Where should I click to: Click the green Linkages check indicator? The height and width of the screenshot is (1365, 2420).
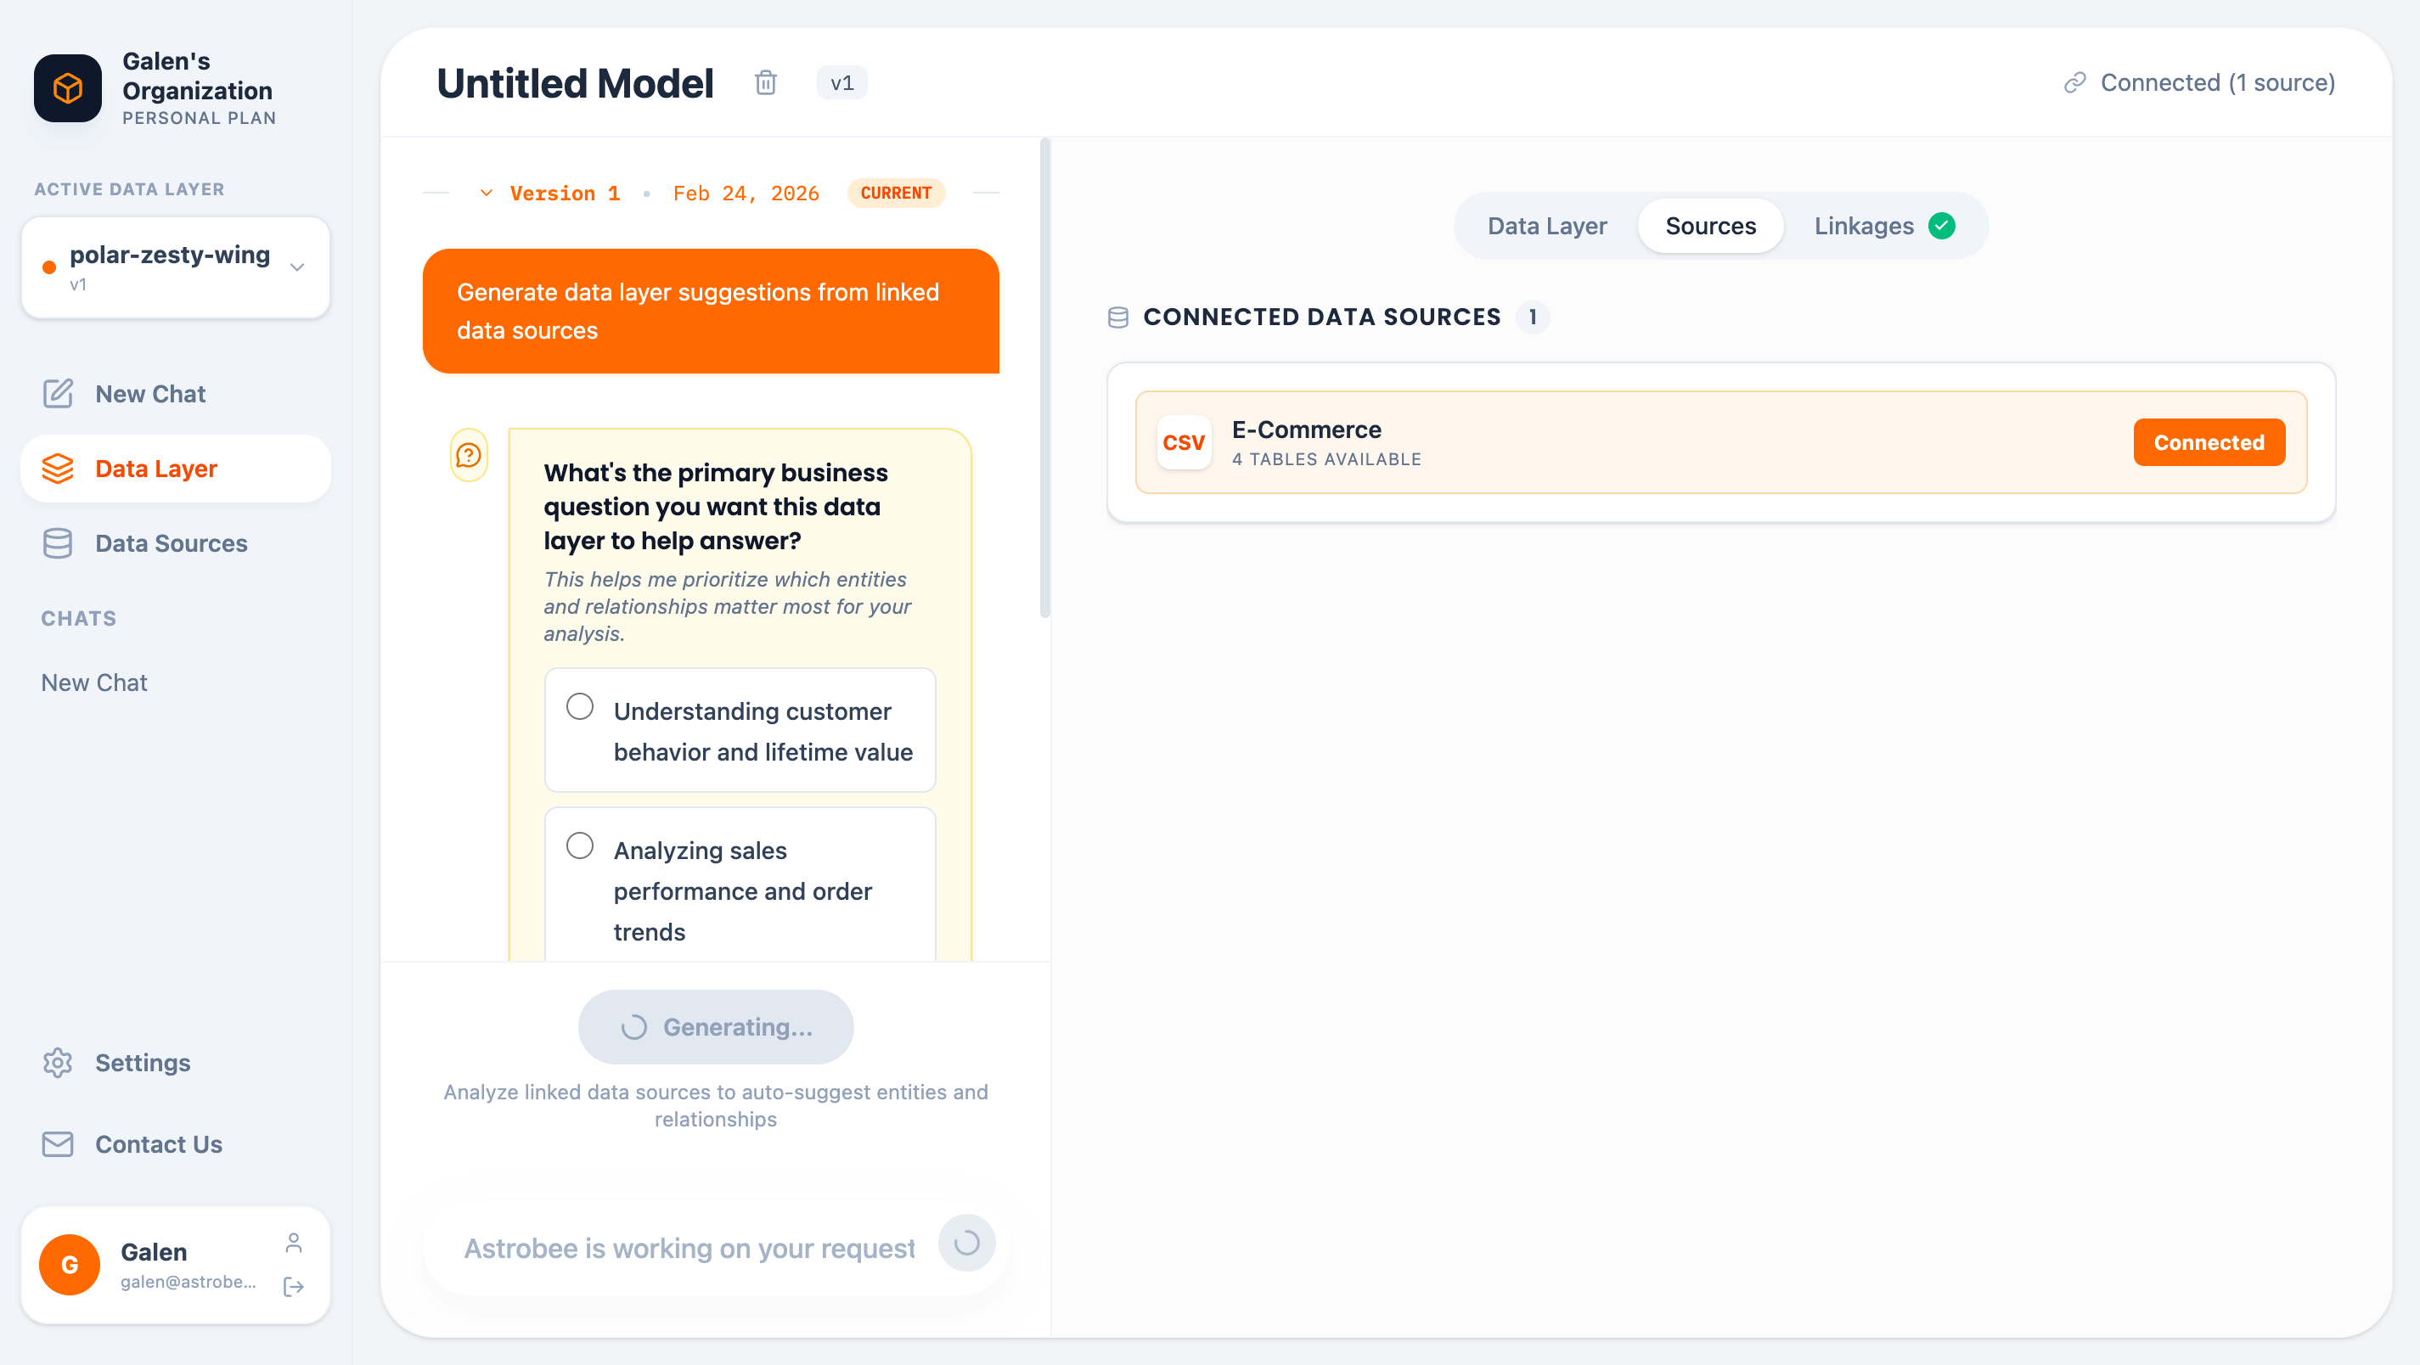pos(1942,227)
